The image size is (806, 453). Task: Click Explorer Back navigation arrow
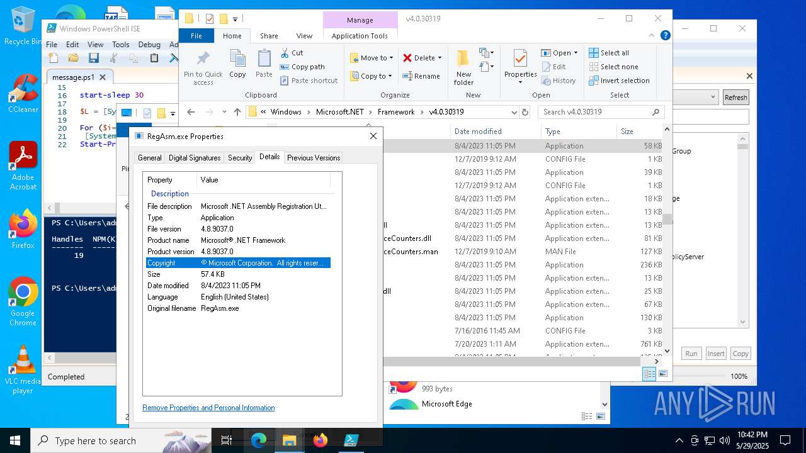[191, 112]
